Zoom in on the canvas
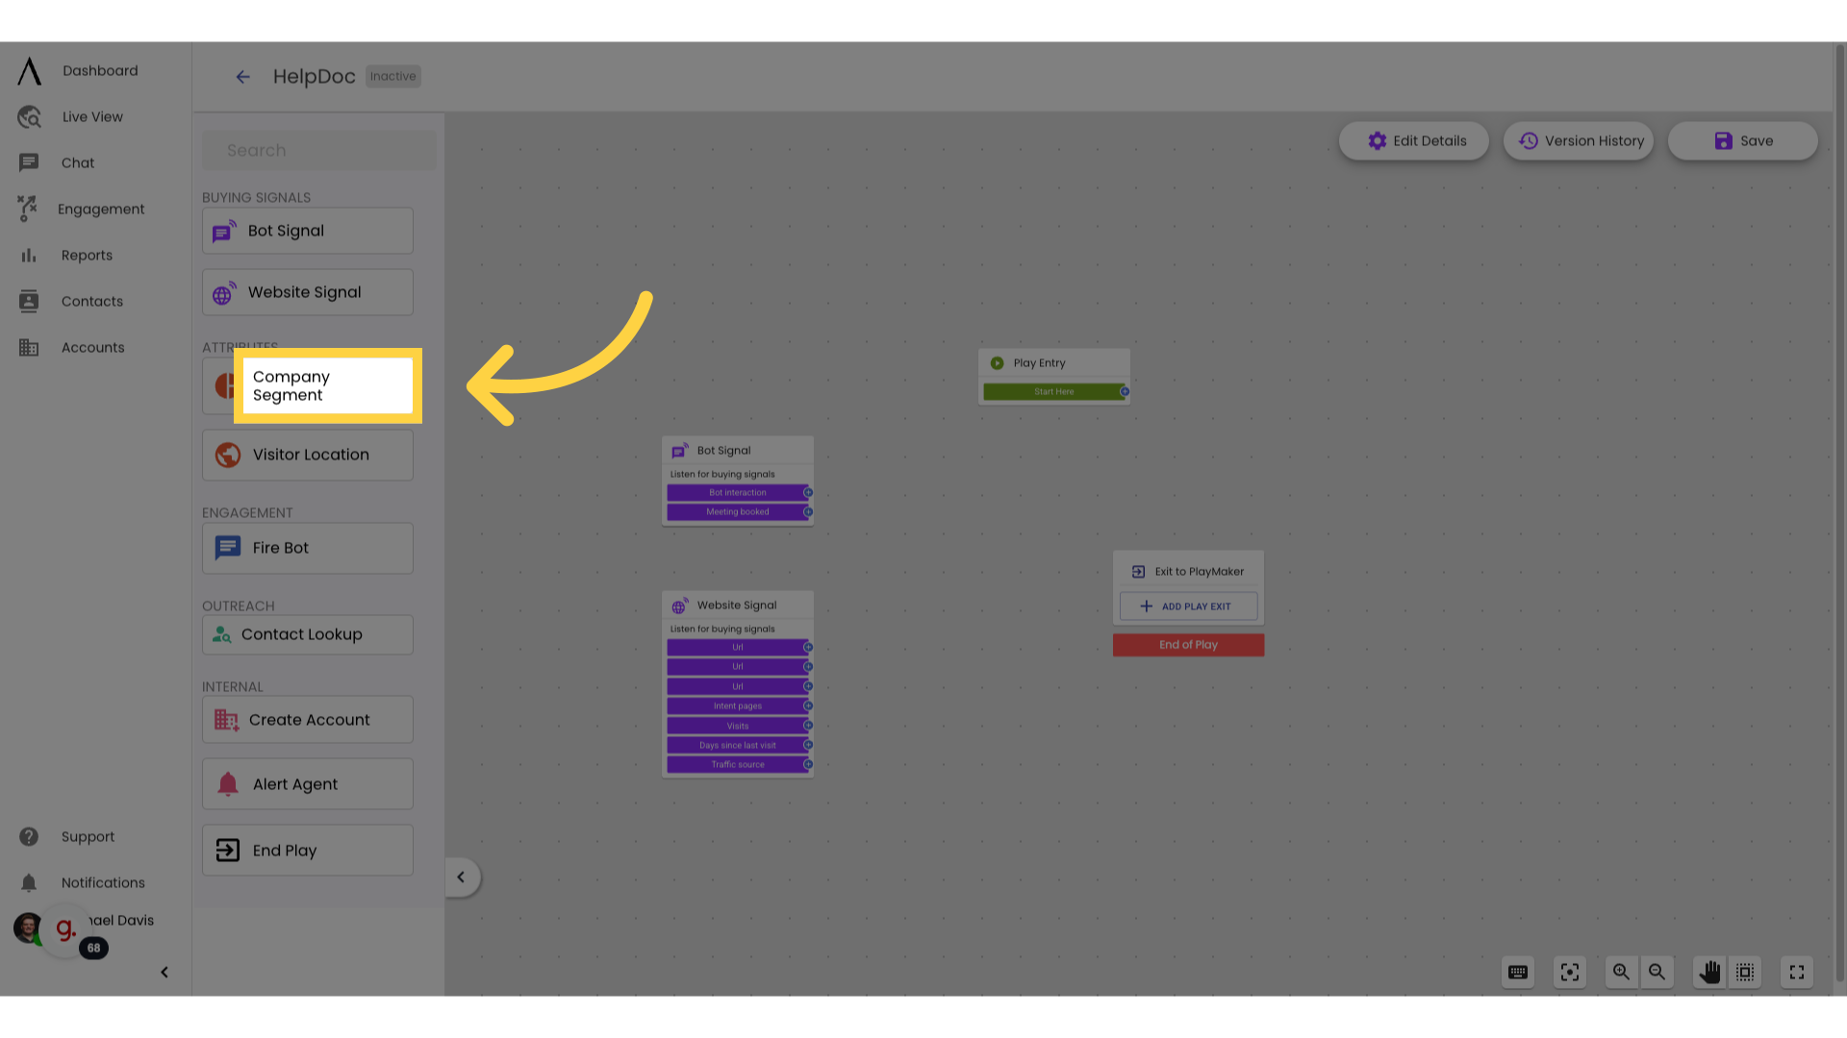1847x1038 pixels. point(1622,973)
